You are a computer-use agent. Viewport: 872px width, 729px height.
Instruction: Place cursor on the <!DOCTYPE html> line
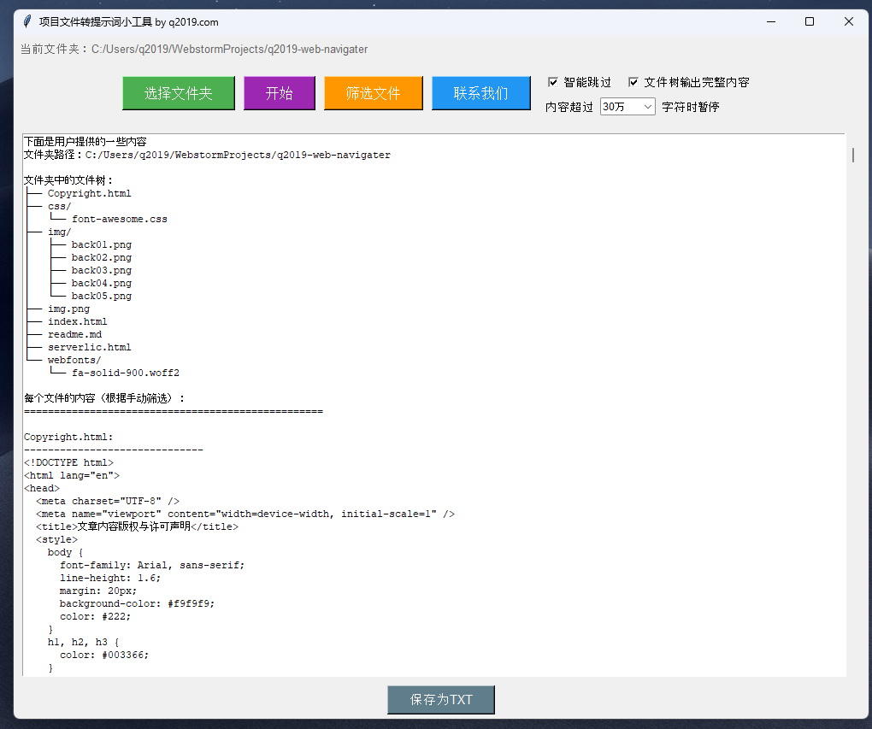(68, 462)
